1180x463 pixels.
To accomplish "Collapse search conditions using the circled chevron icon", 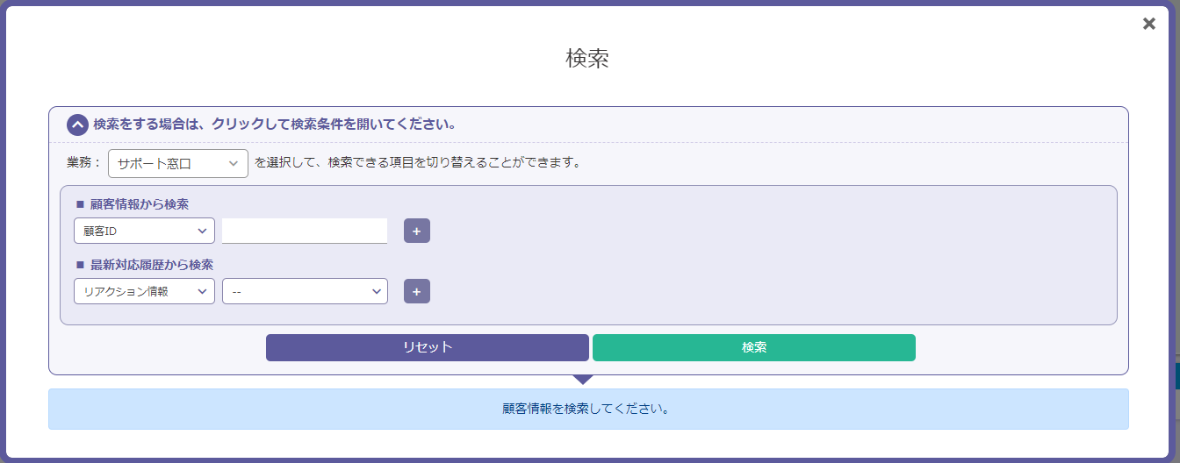I will pyautogui.click(x=77, y=125).
